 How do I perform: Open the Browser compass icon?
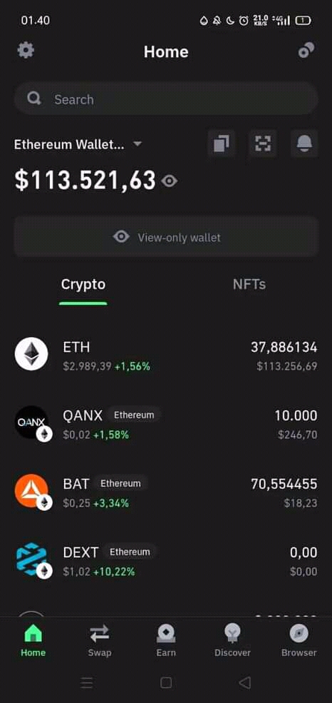[x=299, y=634]
